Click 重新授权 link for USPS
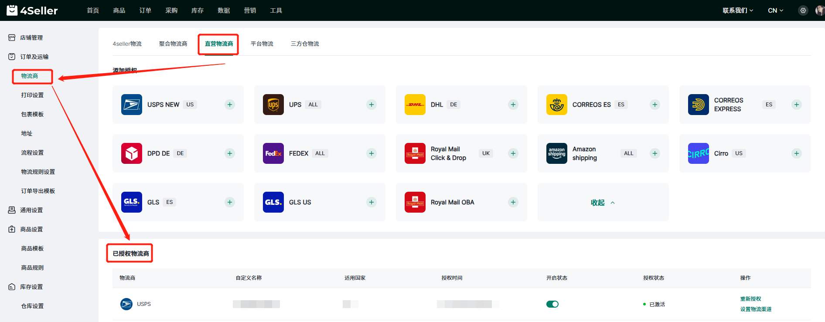Viewport: 825px width, 322px height. (750, 299)
